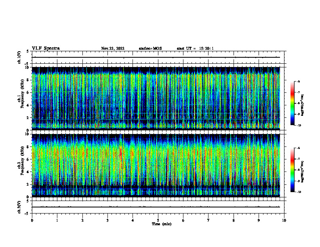320x247 pixels.
Task: Click the "ch.1(V)" axis label
Action: (x=19, y=57)
